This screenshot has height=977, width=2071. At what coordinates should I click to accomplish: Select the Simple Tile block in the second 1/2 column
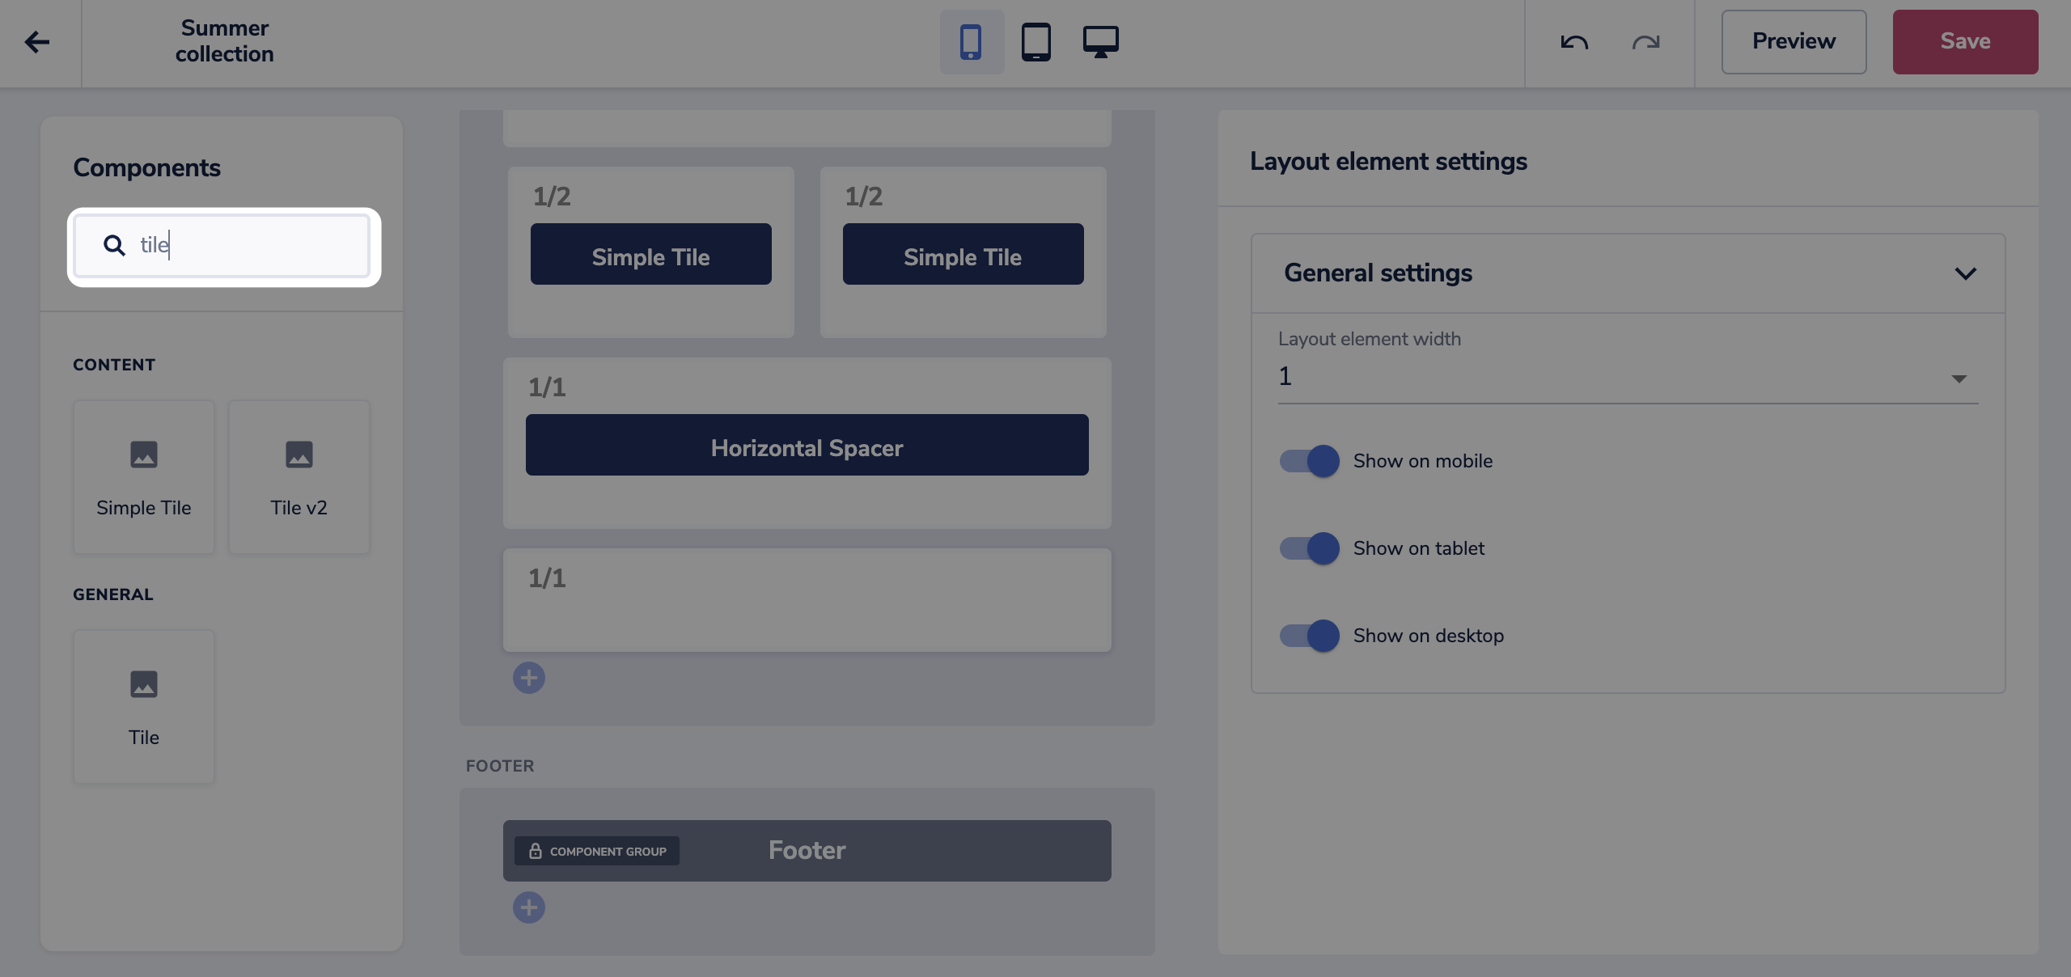point(964,254)
